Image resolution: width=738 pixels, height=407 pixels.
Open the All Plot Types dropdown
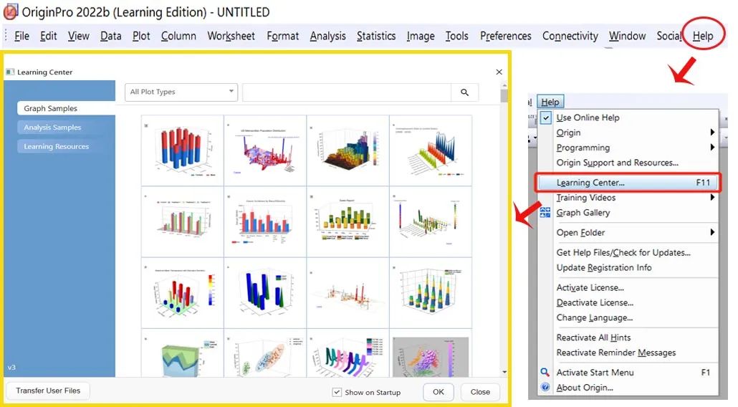[x=181, y=92]
